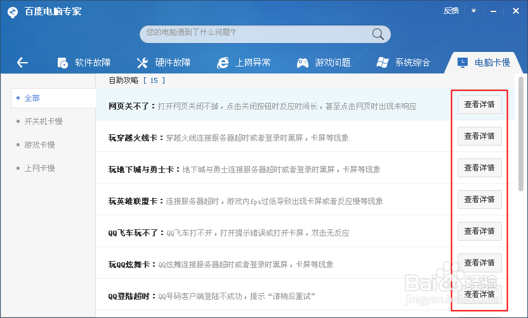Screen dimensions: 528x318
Task: Select 上网卡慢 category
Action: tap(39, 168)
